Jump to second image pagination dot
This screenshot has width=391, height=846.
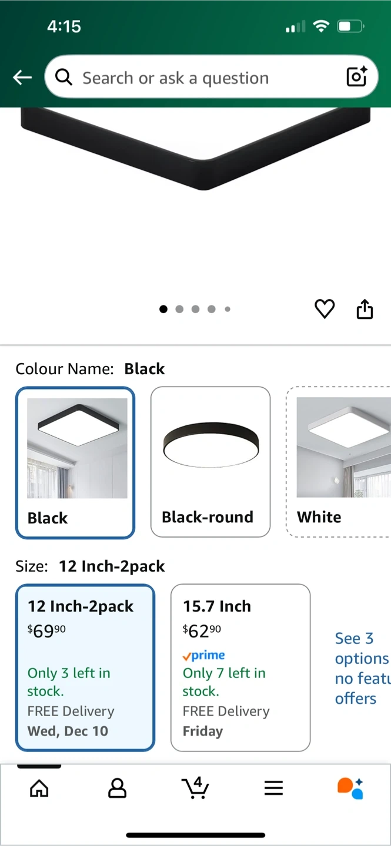point(179,309)
